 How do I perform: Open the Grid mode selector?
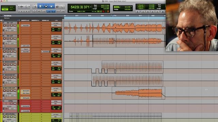[x=11, y=9]
